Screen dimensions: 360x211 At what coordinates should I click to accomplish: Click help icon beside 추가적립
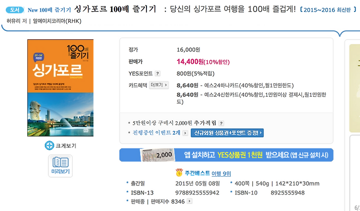221,123
